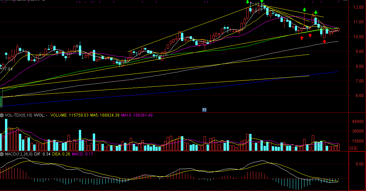Click the MA10: 166361.48 value

tap(137, 115)
